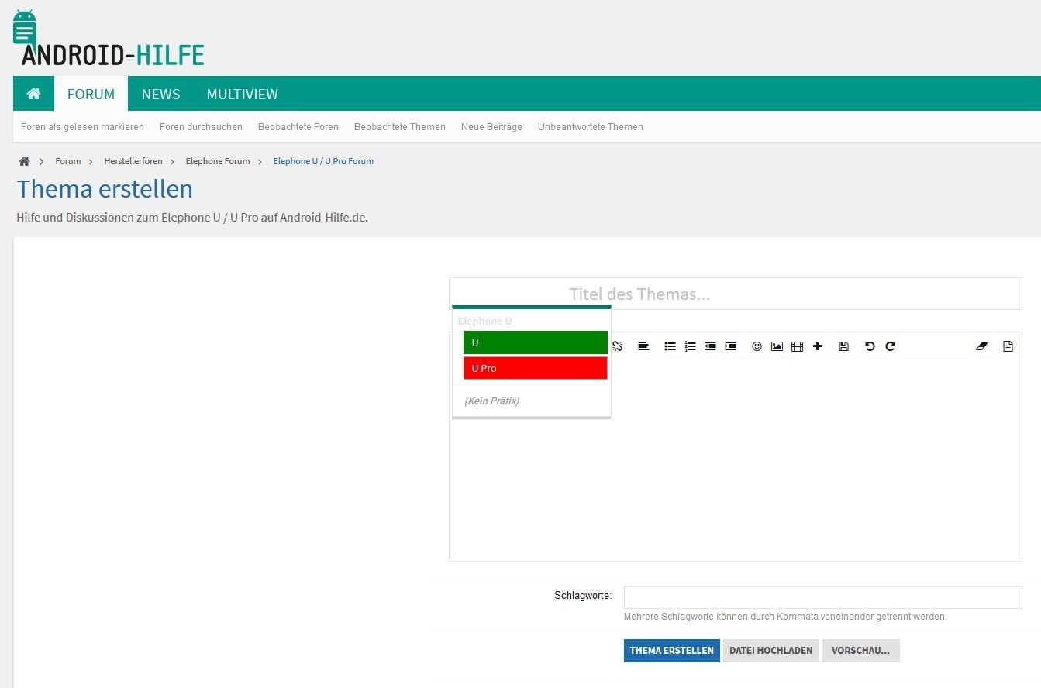Screen dimensions: 1041x688
Task: Click Elephone U / U Pro Forum breadcrumb
Action: coord(323,161)
